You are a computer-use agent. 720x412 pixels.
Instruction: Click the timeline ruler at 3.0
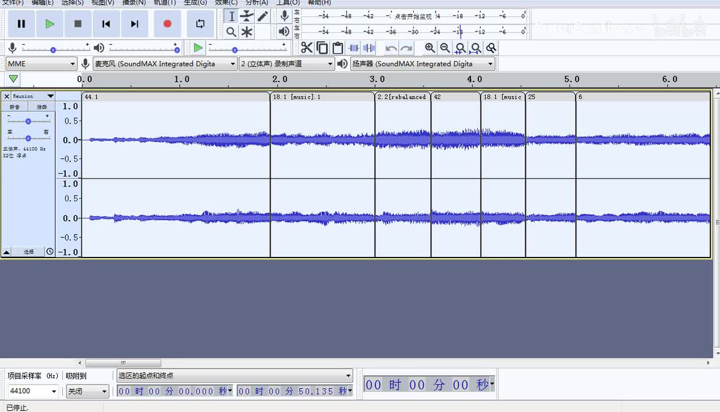pos(377,79)
